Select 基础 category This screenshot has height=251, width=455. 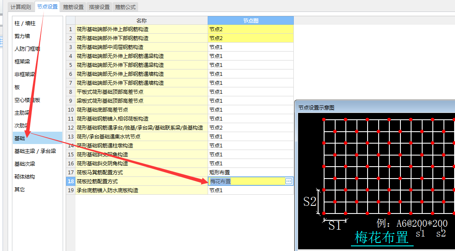[38, 138]
